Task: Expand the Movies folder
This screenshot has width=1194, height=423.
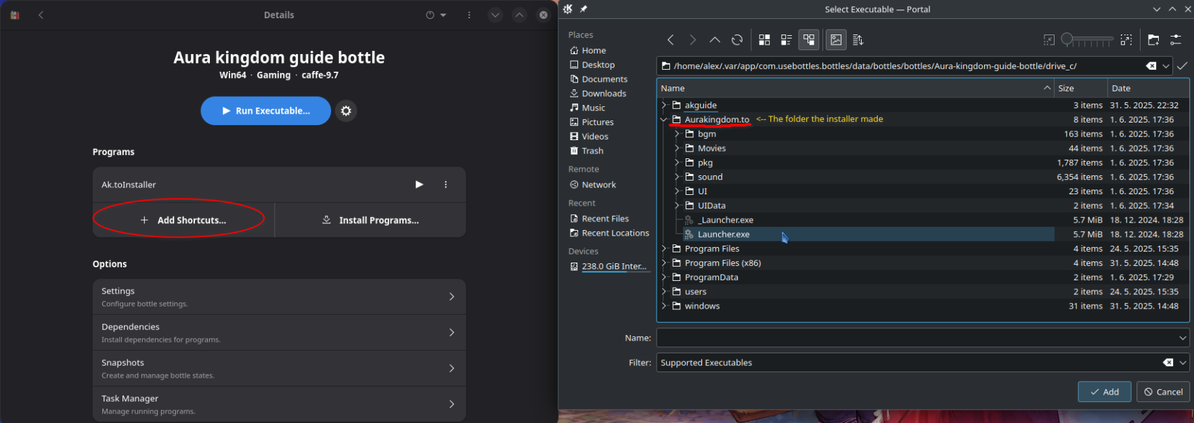Action: point(677,148)
